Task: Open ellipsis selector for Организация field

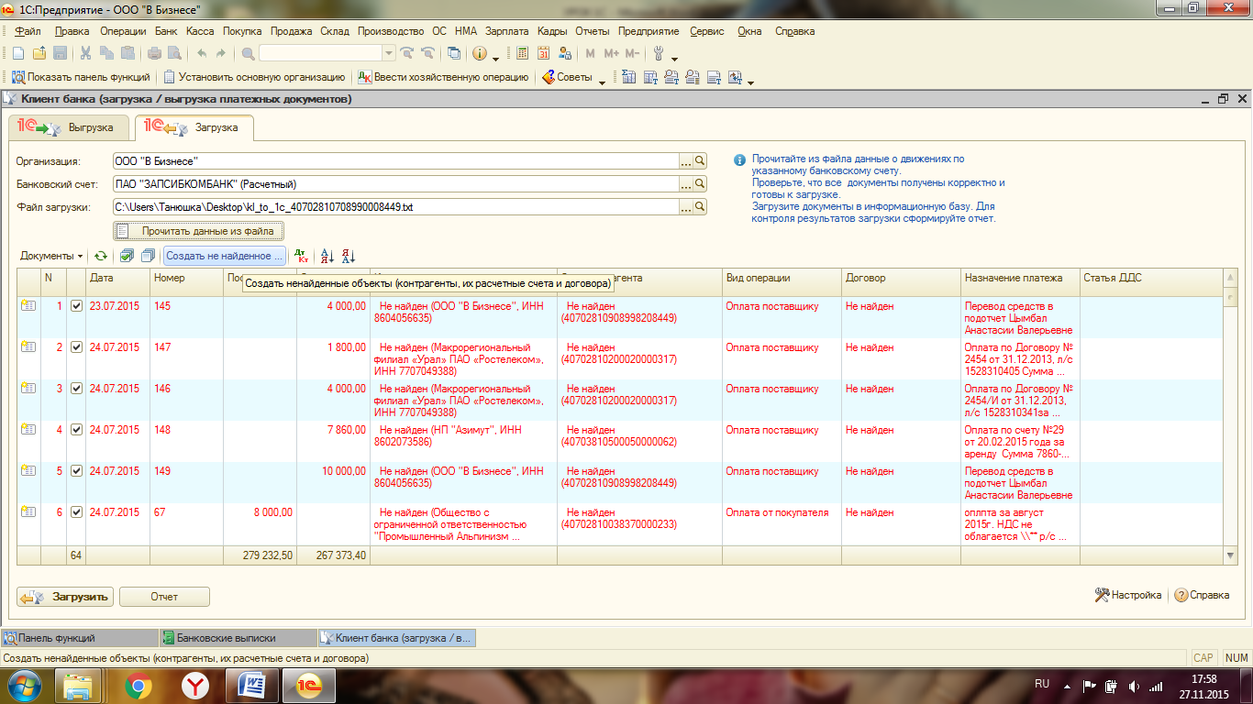Action: [685, 160]
